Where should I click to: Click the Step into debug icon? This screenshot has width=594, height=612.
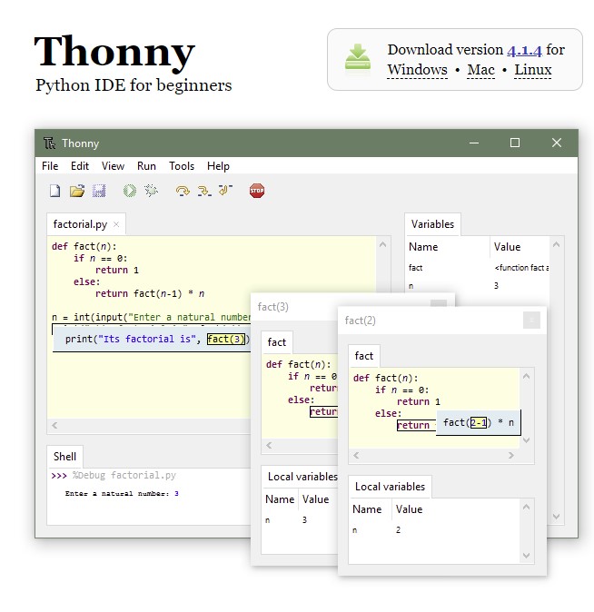(x=204, y=191)
